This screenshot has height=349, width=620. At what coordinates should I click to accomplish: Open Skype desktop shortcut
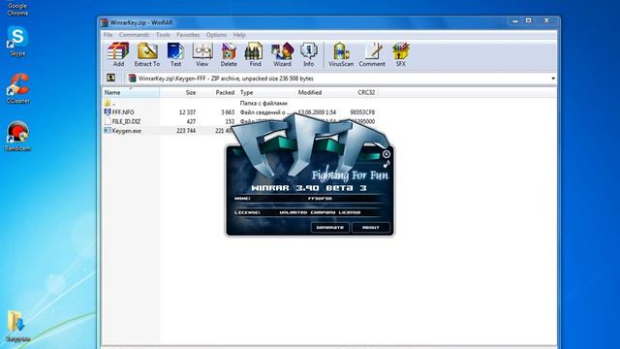tap(17, 42)
